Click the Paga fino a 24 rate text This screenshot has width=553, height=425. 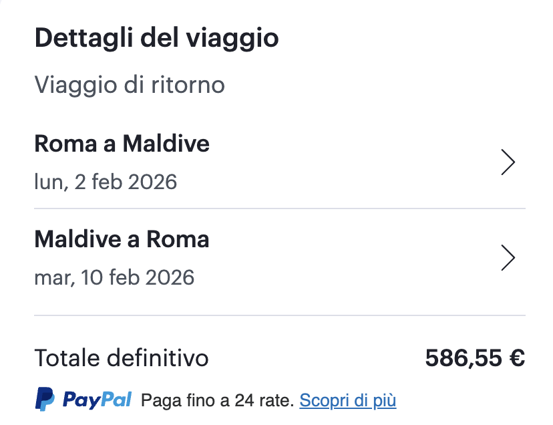pos(217,401)
